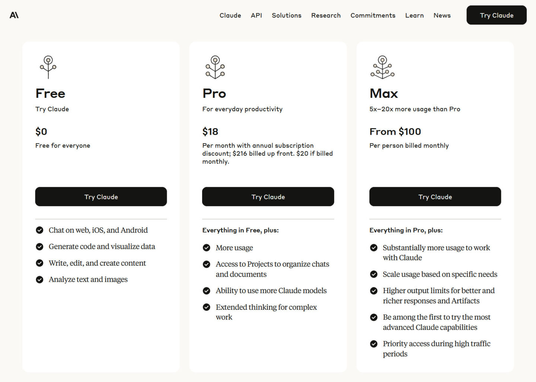Open the Commitments menu item
536x382 pixels.
373,15
